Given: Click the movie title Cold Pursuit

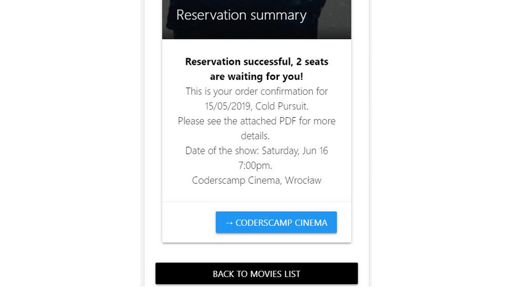Looking at the screenshot, I should coord(282,106).
